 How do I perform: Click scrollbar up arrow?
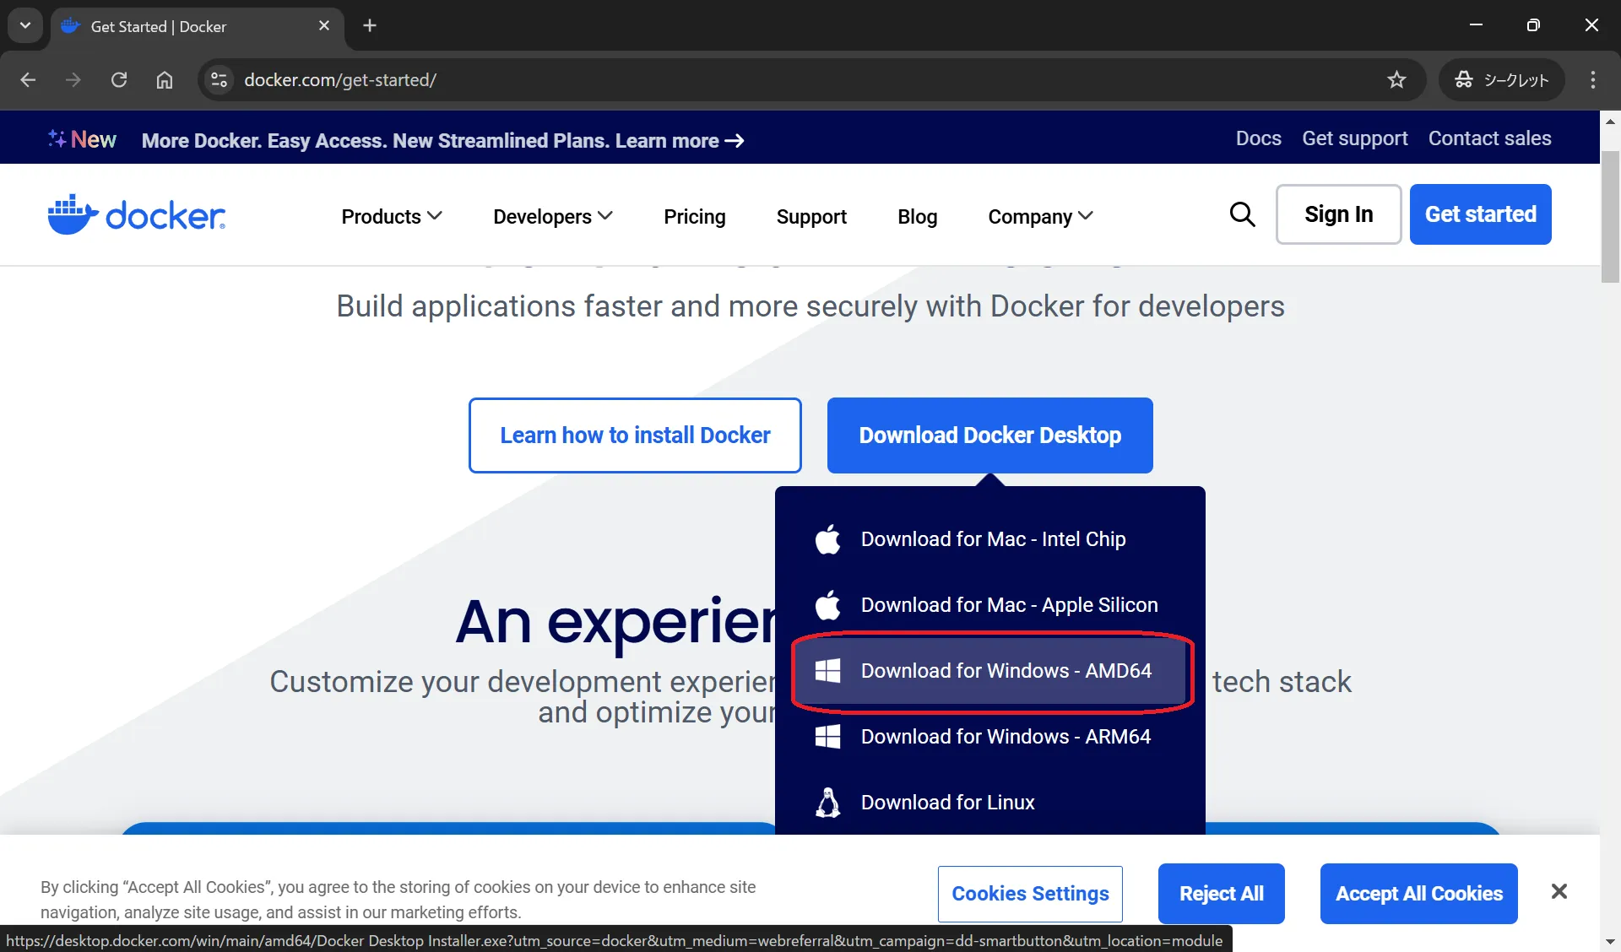point(1610,122)
